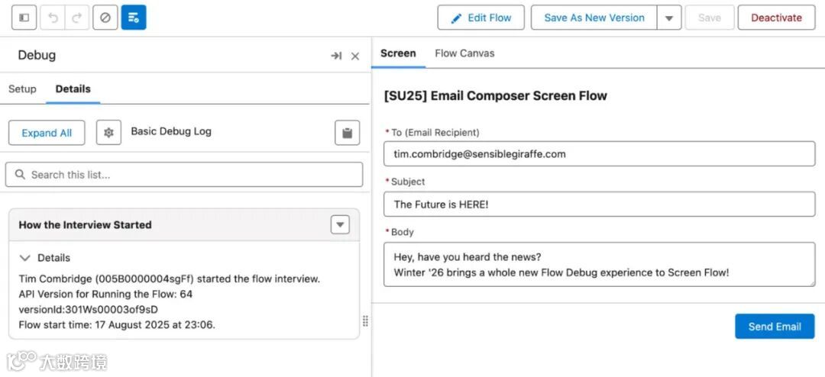Open How the Interview Started dropdown menu

point(340,224)
